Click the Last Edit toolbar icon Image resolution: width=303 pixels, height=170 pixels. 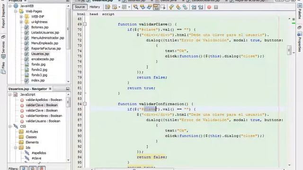(107, 7)
